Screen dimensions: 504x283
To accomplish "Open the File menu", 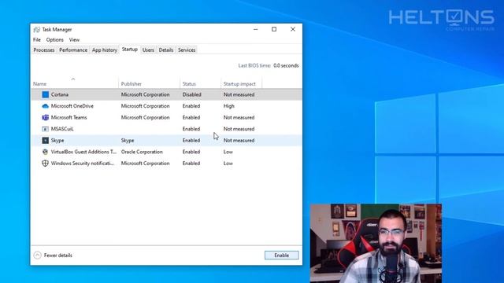I will click(x=37, y=40).
